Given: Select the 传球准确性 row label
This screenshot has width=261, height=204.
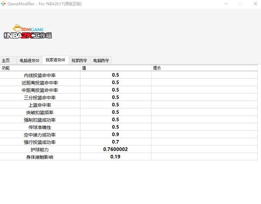Looking at the screenshot, I should [x=40, y=127].
